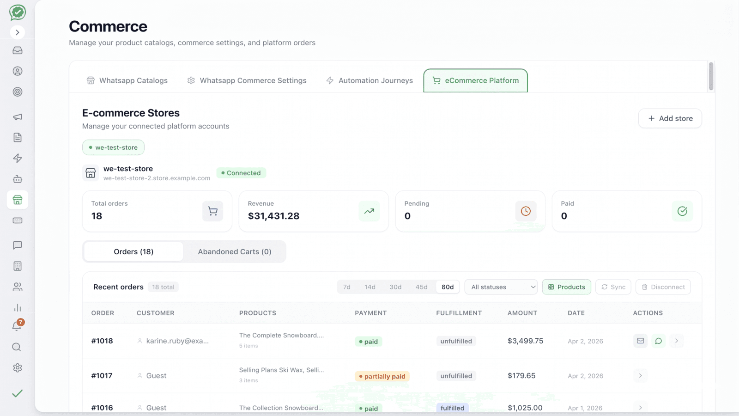Click the Disconnect button
Screen dimensions: 739x416
pyautogui.click(x=663, y=287)
